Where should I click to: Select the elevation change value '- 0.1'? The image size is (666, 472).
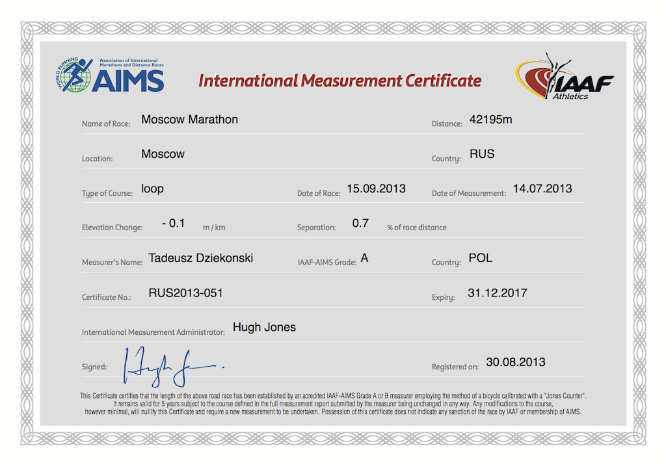[x=173, y=223]
